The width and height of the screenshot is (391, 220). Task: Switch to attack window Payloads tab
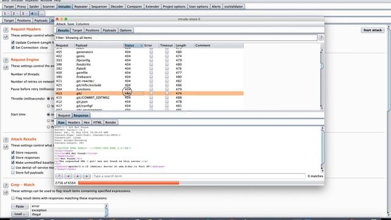pyautogui.click(x=109, y=31)
